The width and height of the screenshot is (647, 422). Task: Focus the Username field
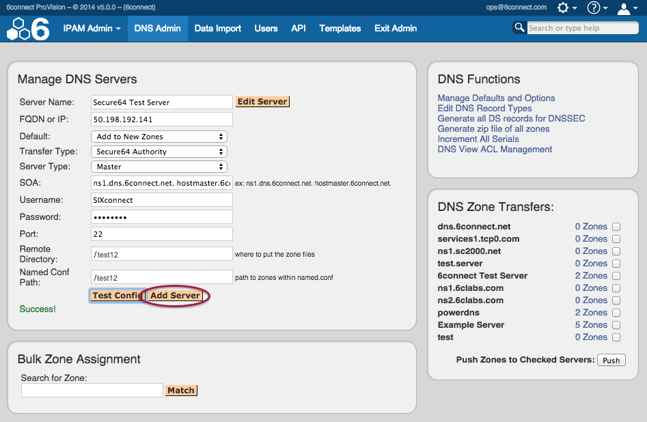coord(162,200)
